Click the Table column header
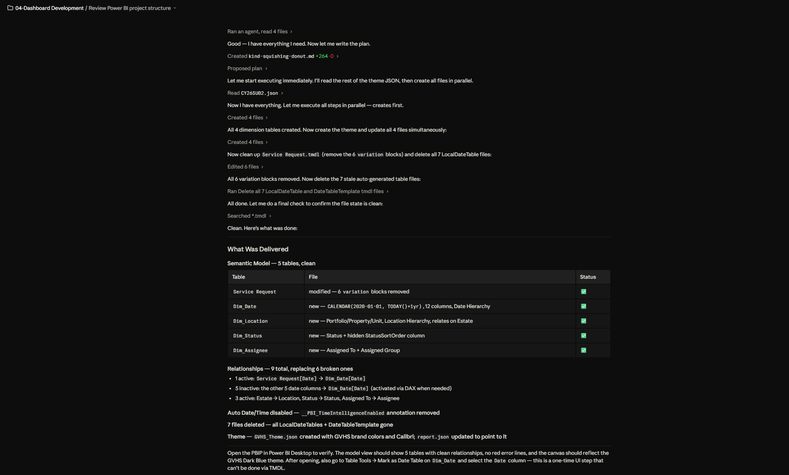Screen dimensions: 789x475 (266, 277)
